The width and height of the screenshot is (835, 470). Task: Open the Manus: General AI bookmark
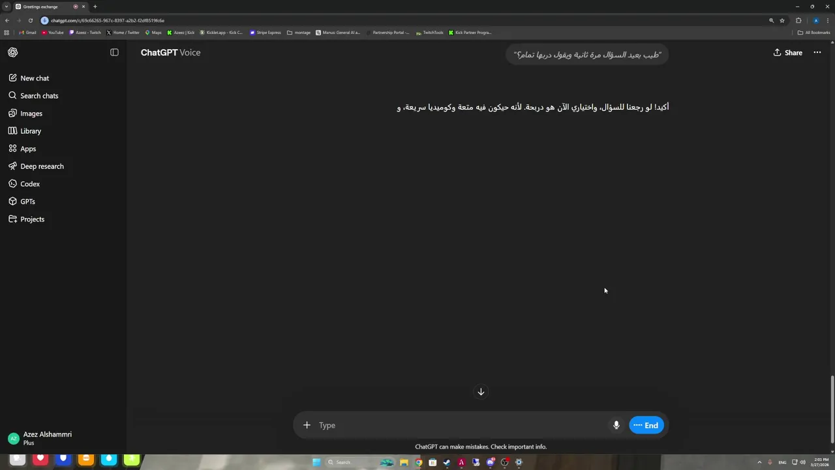tap(338, 33)
